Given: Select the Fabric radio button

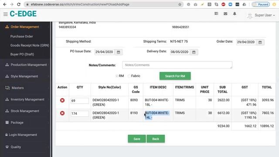Looking at the screenshot, I should click(129, 76).
